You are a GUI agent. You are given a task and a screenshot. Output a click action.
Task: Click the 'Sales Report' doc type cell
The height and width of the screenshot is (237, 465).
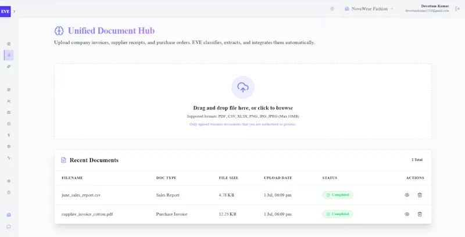168,195
